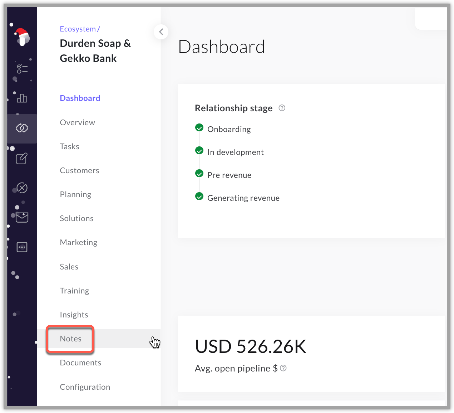The image size is (454, 413).
Task: Click the pencil edit note icon
Action: click(22, 158)
